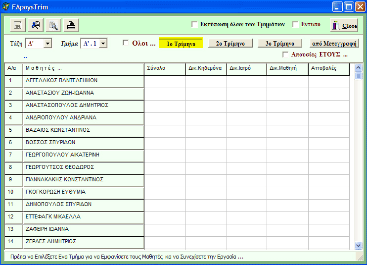Screen dimensions: 367x265
Task: Select student ΑΓΓΕΛΑΚΟΣ ΠΑΝΤΕΛΕΗΜΩΝ row
Action: tap(83, 80)
